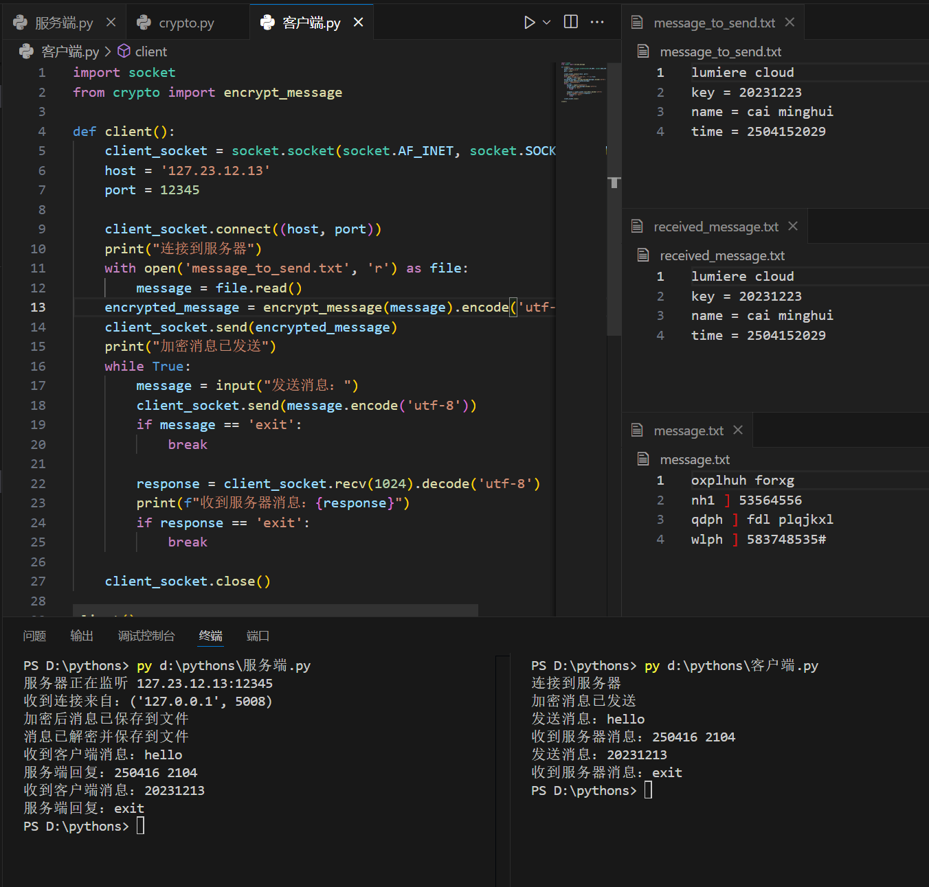Image resolution: width=929 pixels, height=887 pixels.
Task: Close the received_message.txt tab
Action: click(793, 227)
